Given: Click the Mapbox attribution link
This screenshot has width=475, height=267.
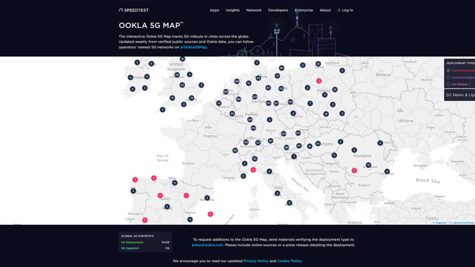Looking at the screenshot, I should [x=440, y=223].
